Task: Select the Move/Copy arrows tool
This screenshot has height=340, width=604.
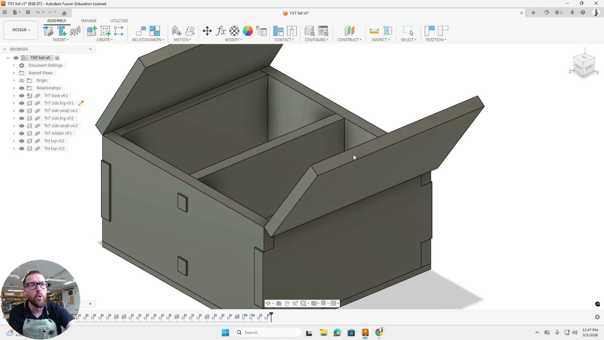Action: 207,31
